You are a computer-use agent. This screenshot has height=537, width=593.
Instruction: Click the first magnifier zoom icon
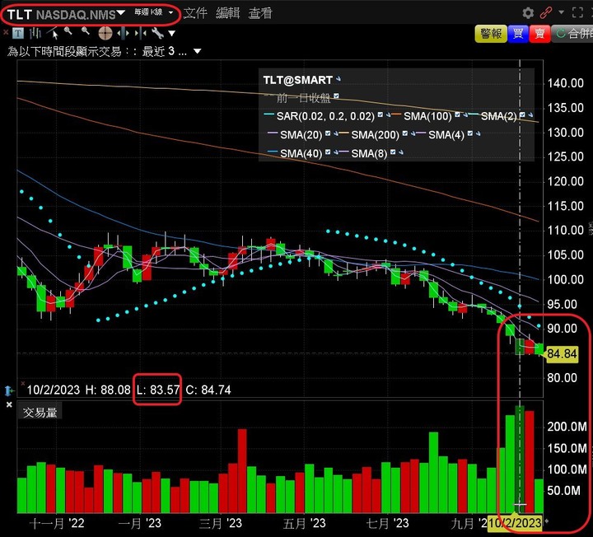coord(68,32)
